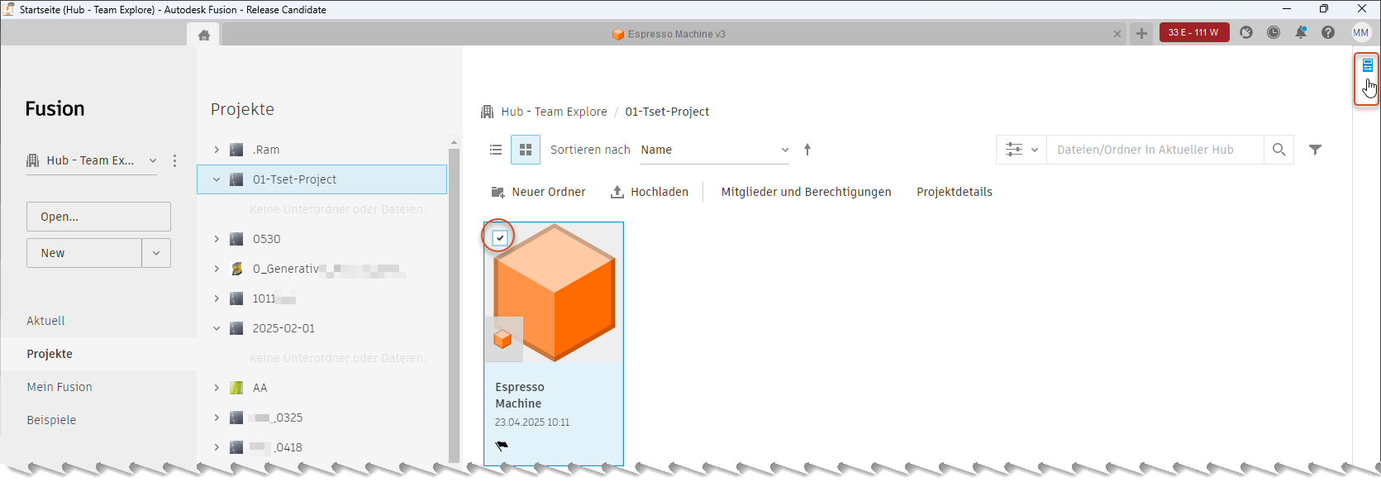1381x501 pixels.
Task: Click the milestone flag icon on card
Action: 502,446
